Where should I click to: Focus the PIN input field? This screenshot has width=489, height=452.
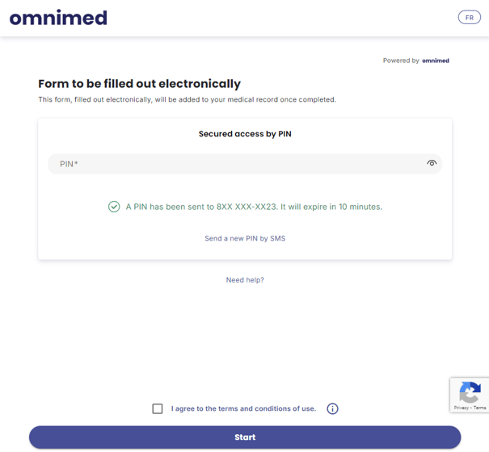coord(245,164)
